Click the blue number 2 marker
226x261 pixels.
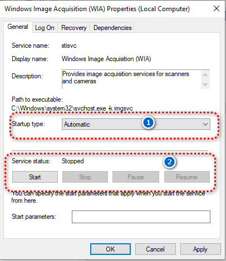point(169,162)
